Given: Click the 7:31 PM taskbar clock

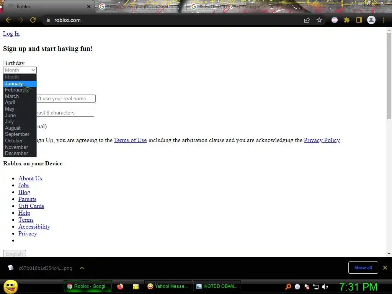Looking at the screenshot, I should (358, 287).
